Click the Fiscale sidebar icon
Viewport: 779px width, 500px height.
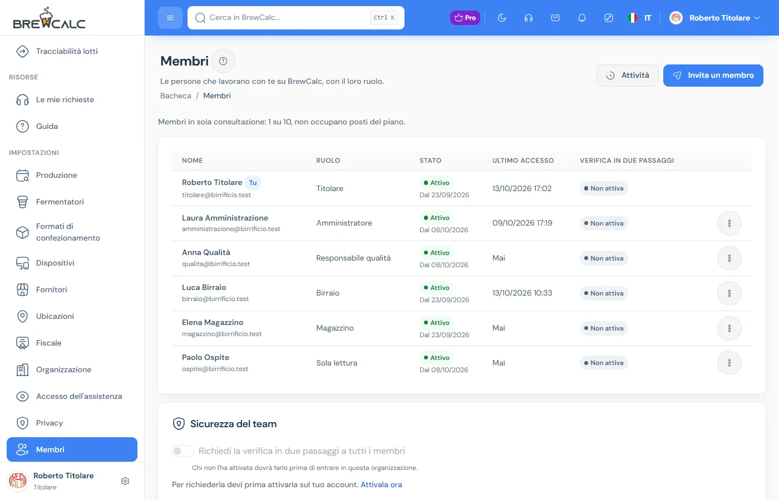coord(22,343)
